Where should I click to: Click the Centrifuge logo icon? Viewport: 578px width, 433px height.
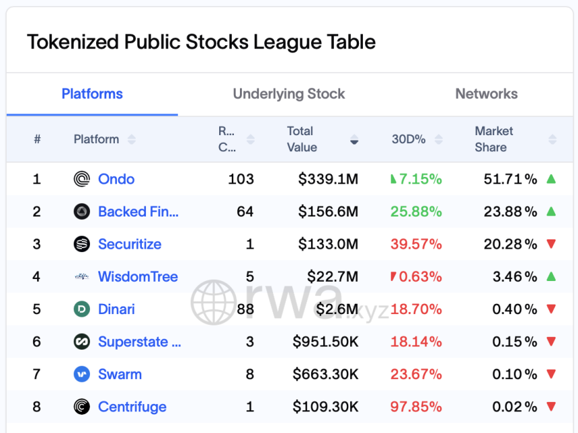pos(81,407)
